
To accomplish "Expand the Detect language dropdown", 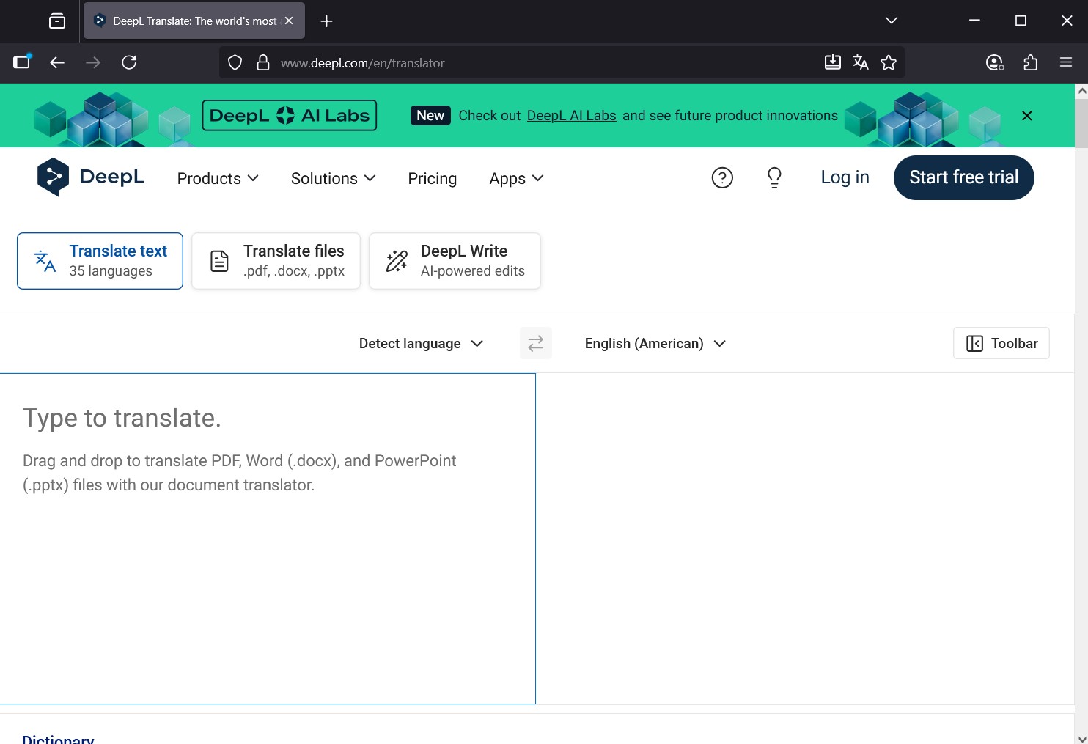I will click(x=421, y=343).
